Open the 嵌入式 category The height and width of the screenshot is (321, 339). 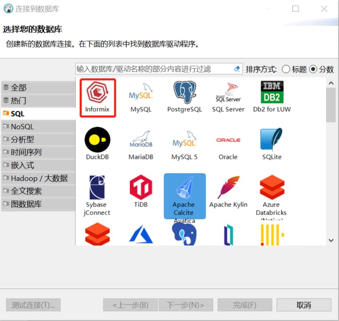[38, 165]
